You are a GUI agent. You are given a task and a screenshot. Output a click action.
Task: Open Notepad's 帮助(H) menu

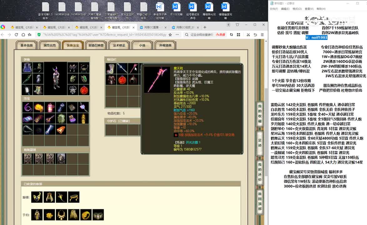(x=321, y=9)
